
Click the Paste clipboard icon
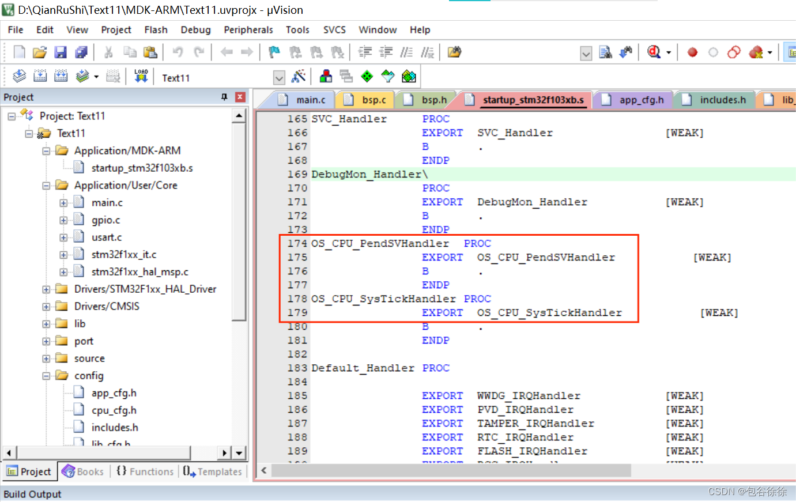click(x=150, y=52)
